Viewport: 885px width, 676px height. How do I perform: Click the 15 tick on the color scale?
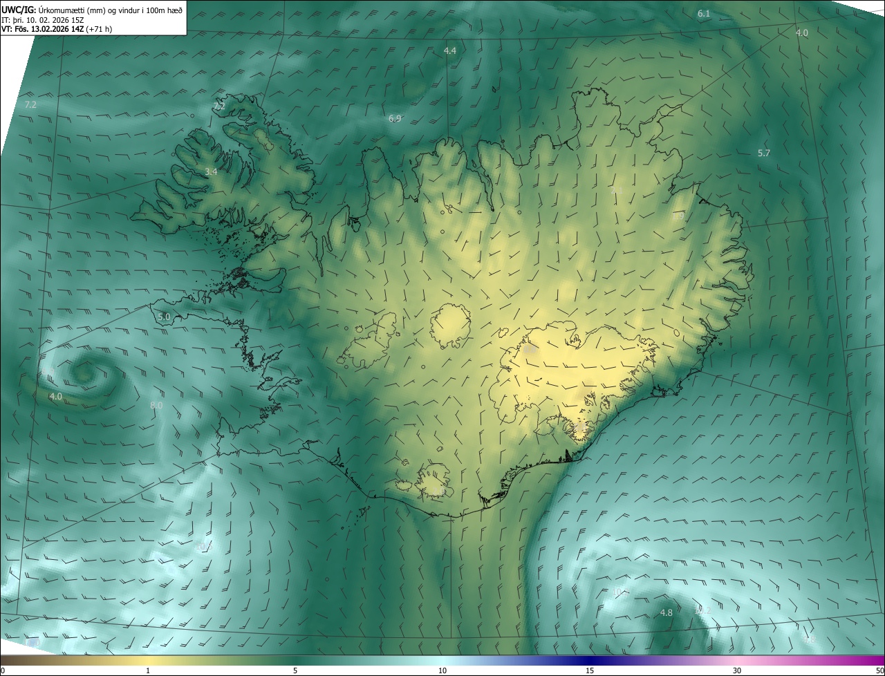coord(590,670)
